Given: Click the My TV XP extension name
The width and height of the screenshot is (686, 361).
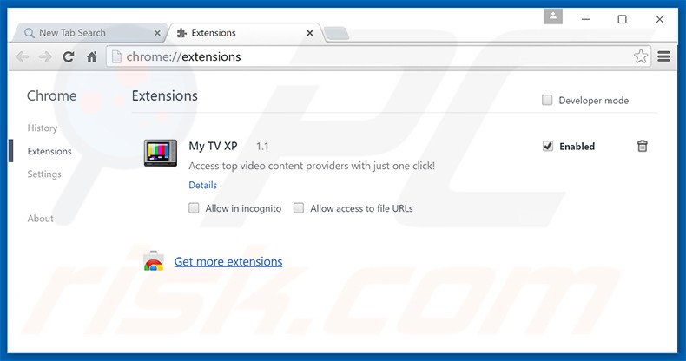Looking at the screenshot, I should click(213, 146).
